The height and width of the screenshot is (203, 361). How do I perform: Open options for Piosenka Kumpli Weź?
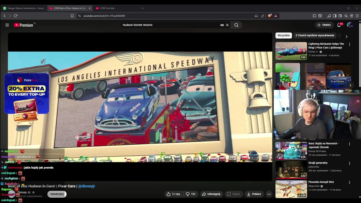(349, 183)
